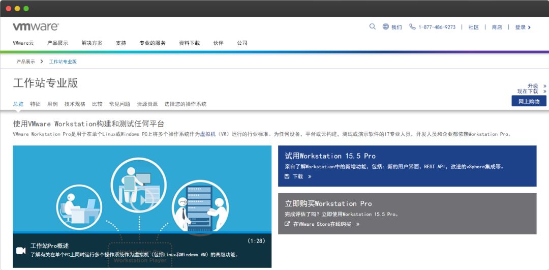Viewport: 549px width, 270px height.
Task: Switch to the 用例 tab
Action: (x=52, y=104)
